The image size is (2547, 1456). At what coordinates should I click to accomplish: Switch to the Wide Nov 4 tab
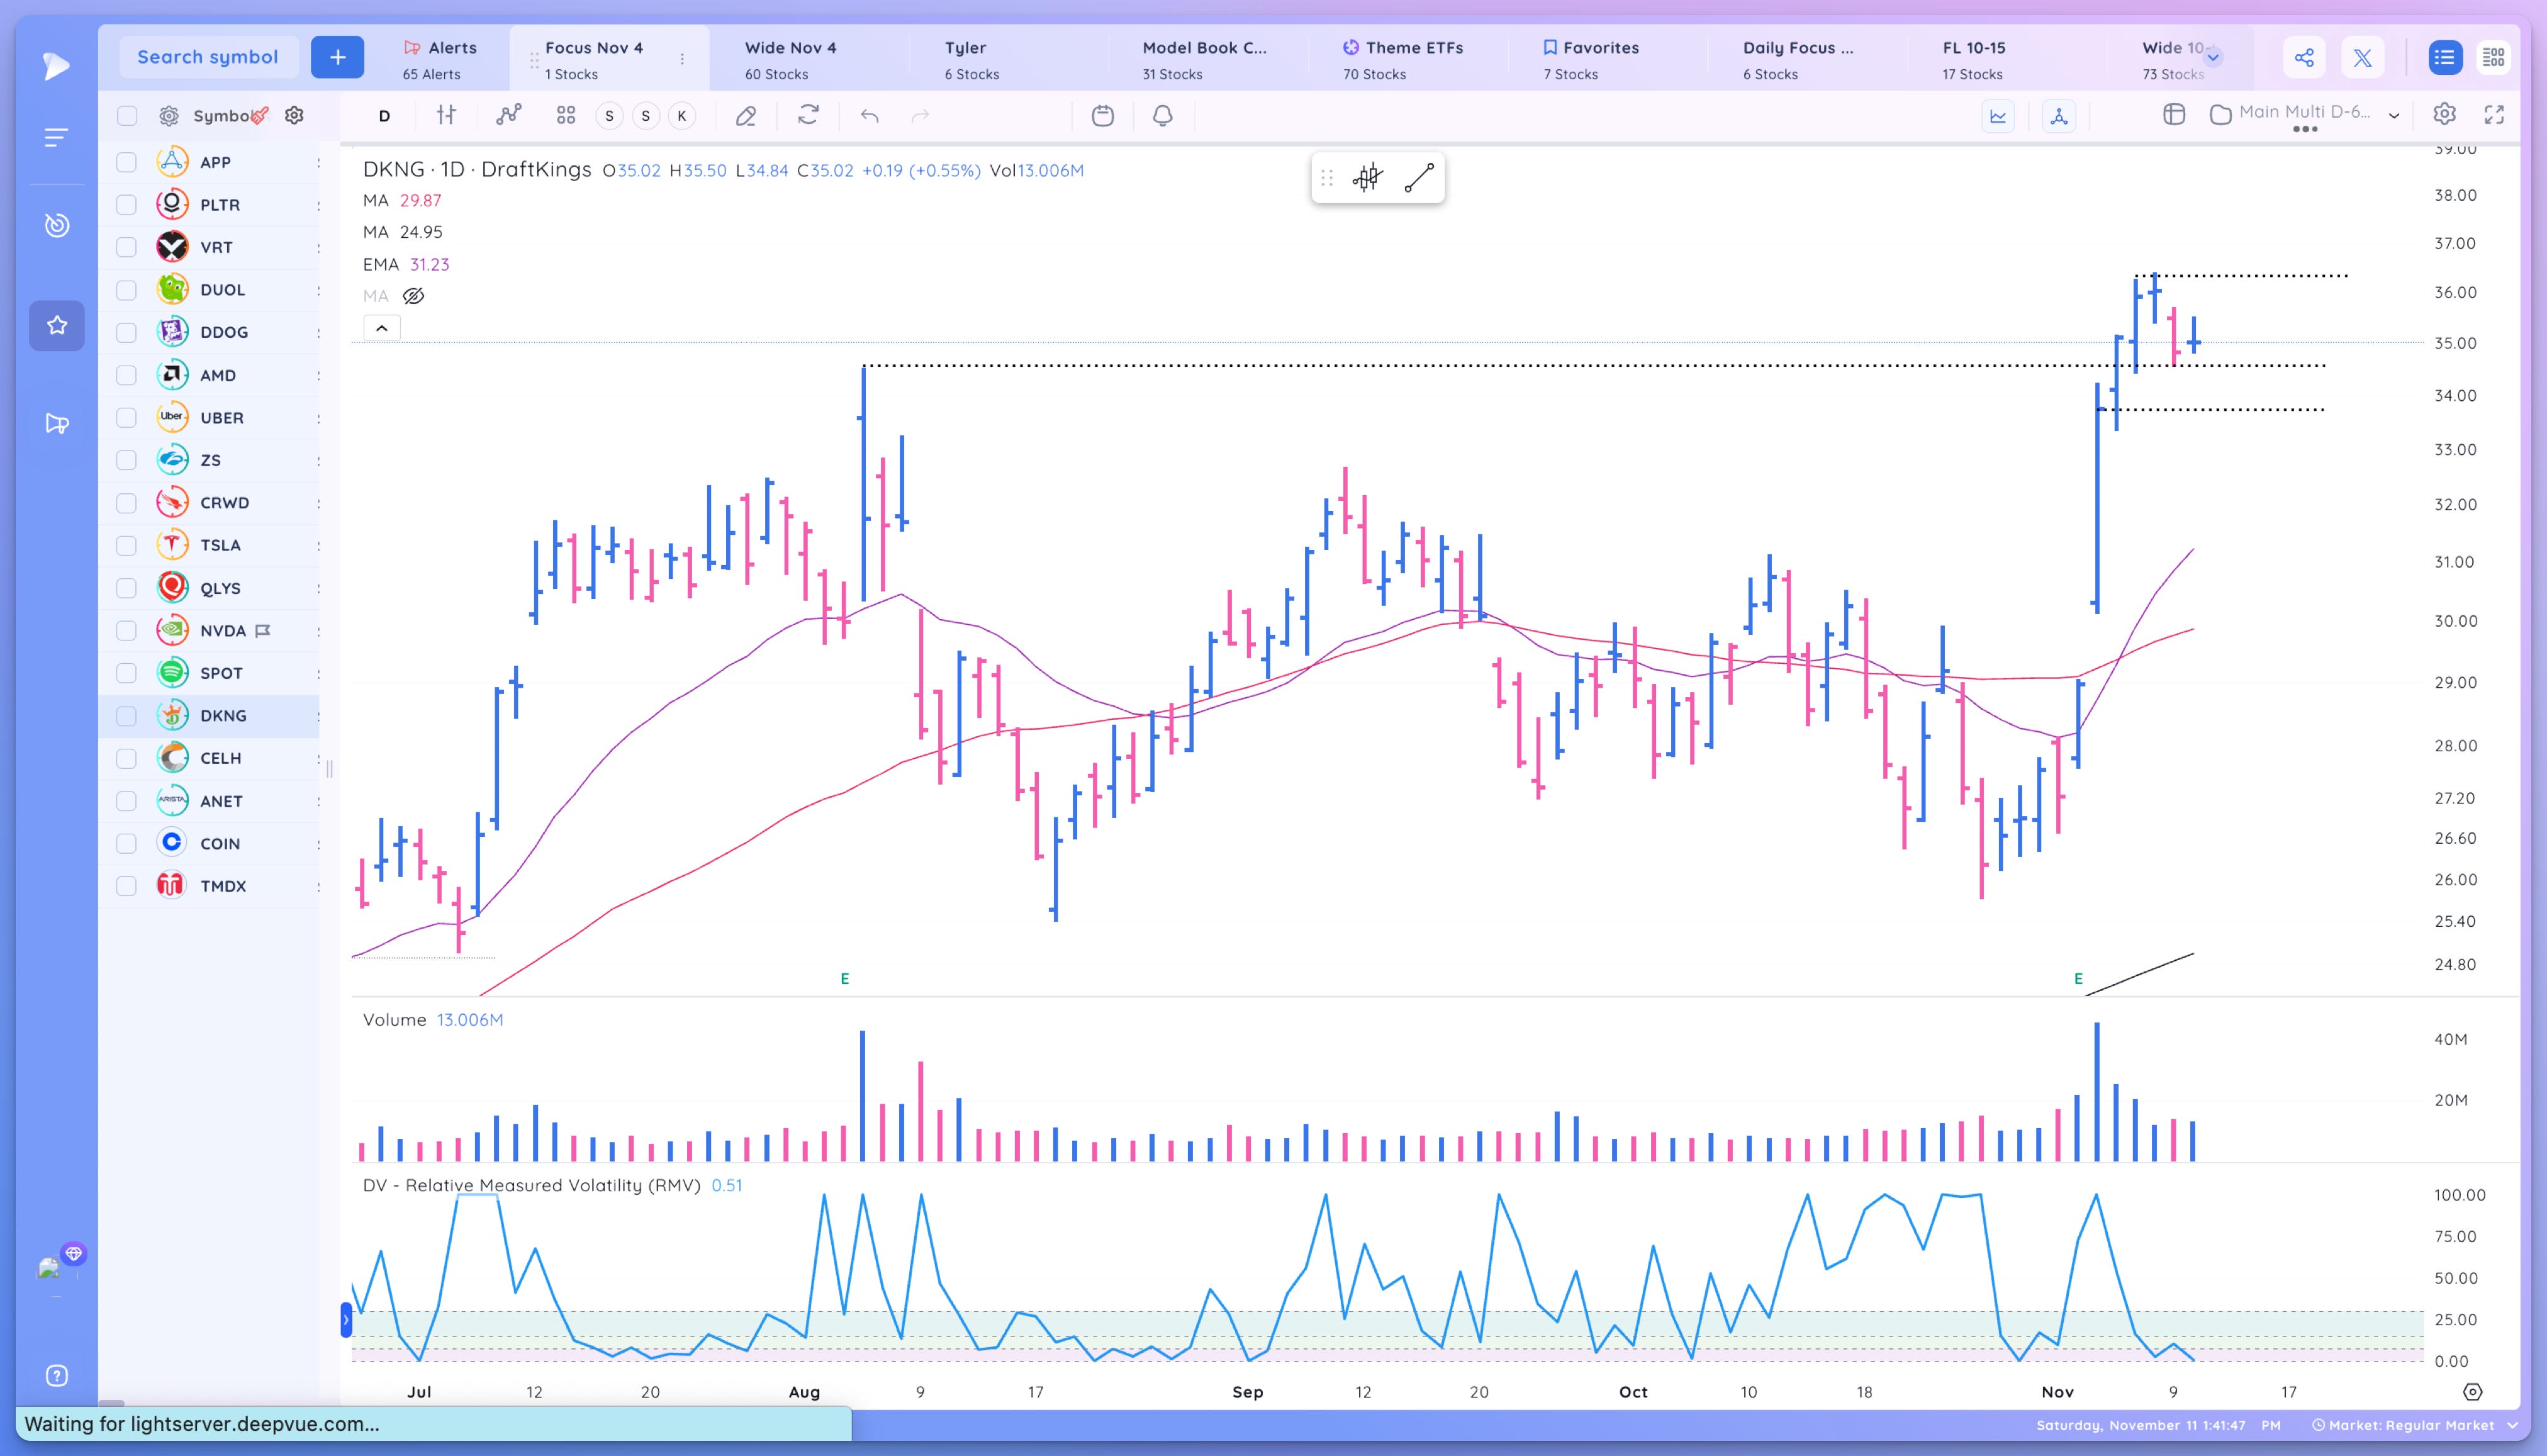pos(790,59)
